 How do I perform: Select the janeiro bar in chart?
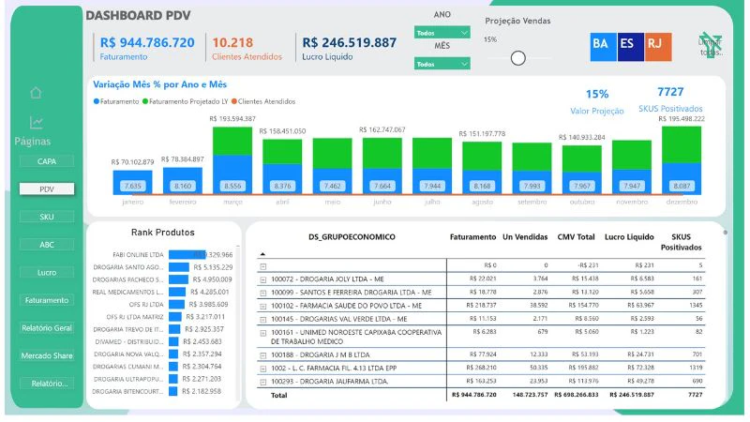coord(132,182)
